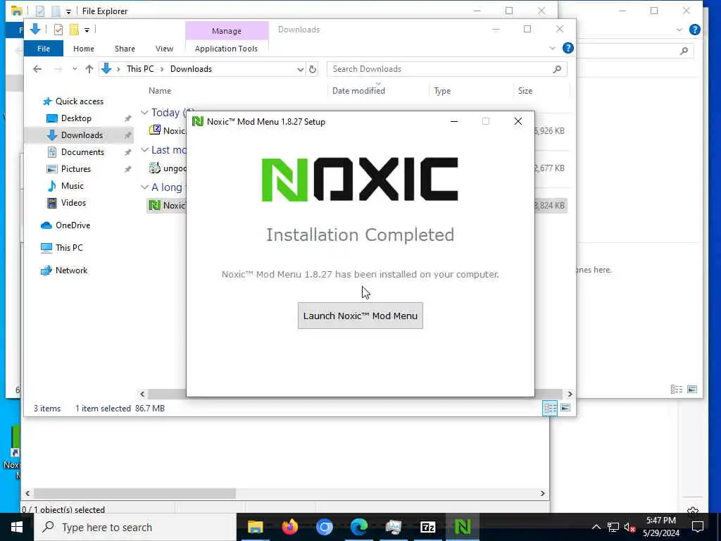This screenshot has height=541, width=721.
Task: Open Home ribbon tab
Action: coord(84,49)
